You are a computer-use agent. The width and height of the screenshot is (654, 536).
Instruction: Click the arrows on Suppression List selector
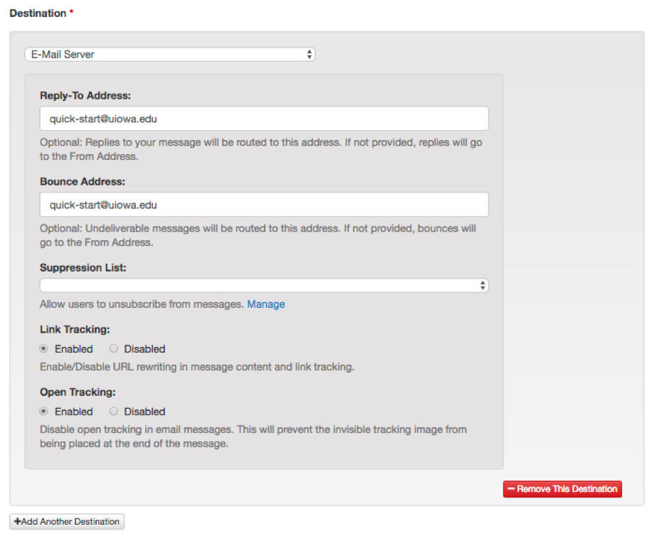point(482,285)
